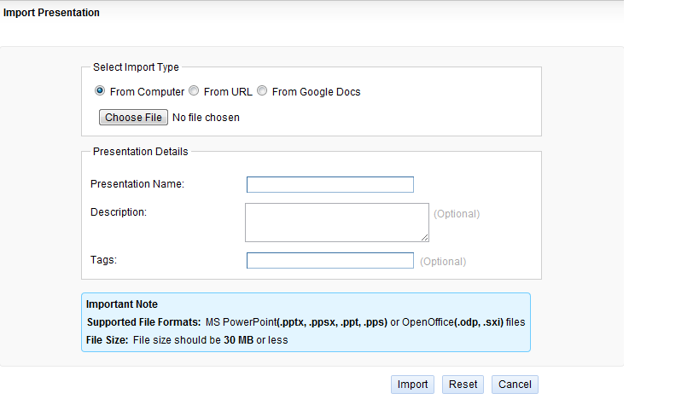Click the 'Presentation Details' legend
This screenshot has height=405, width=699.
pyautogui.click(x=141, y=152)
